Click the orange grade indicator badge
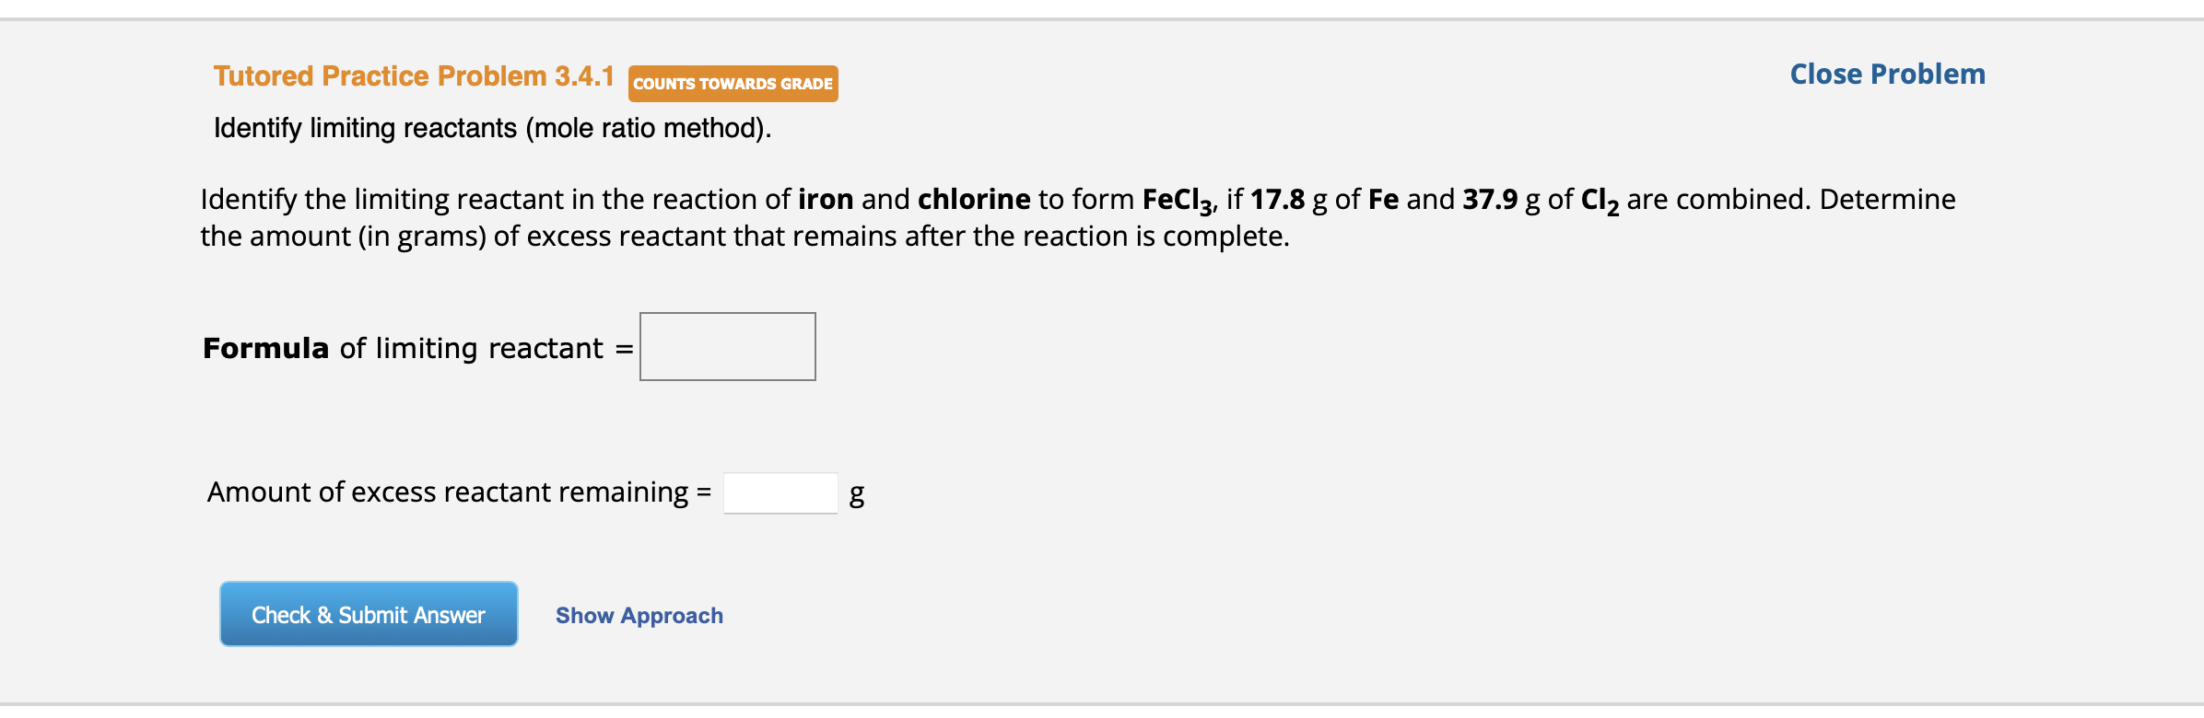The image size is (2204, 718). (x=733, y=84)
